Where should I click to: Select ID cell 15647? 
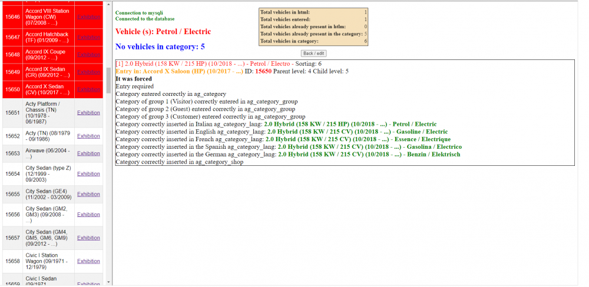[13, 37]
